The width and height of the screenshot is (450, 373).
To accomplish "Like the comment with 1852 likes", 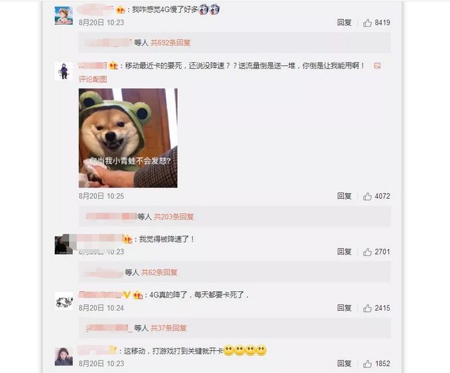I will [x=367, y=364].
